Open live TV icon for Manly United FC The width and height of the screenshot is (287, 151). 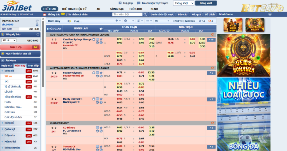[x=94, y=99]
